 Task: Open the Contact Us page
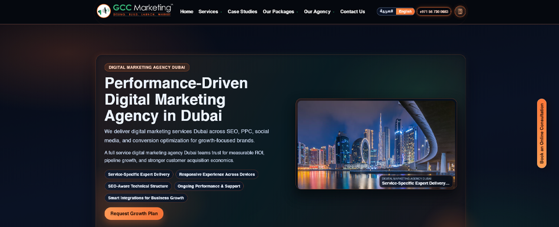pyautogui.click(x=352, y=11)
